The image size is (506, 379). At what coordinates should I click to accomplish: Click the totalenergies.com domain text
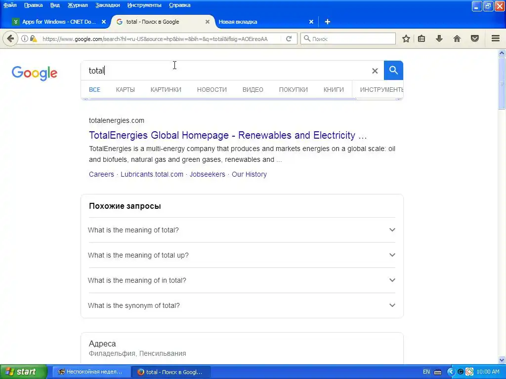tap(117, 120)
